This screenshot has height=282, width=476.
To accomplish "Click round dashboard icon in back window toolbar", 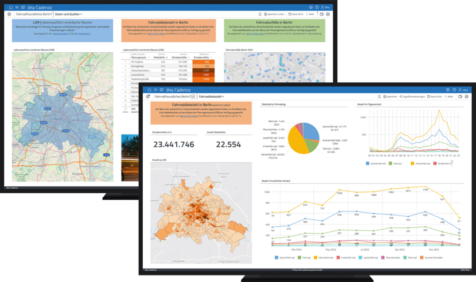I will [9, 14].
